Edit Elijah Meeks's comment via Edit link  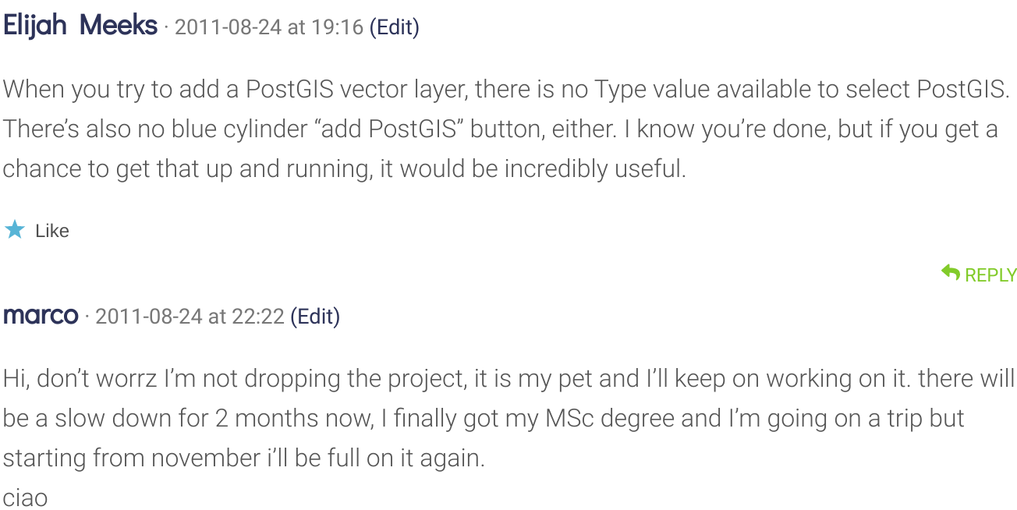click(x=394, y=28)
